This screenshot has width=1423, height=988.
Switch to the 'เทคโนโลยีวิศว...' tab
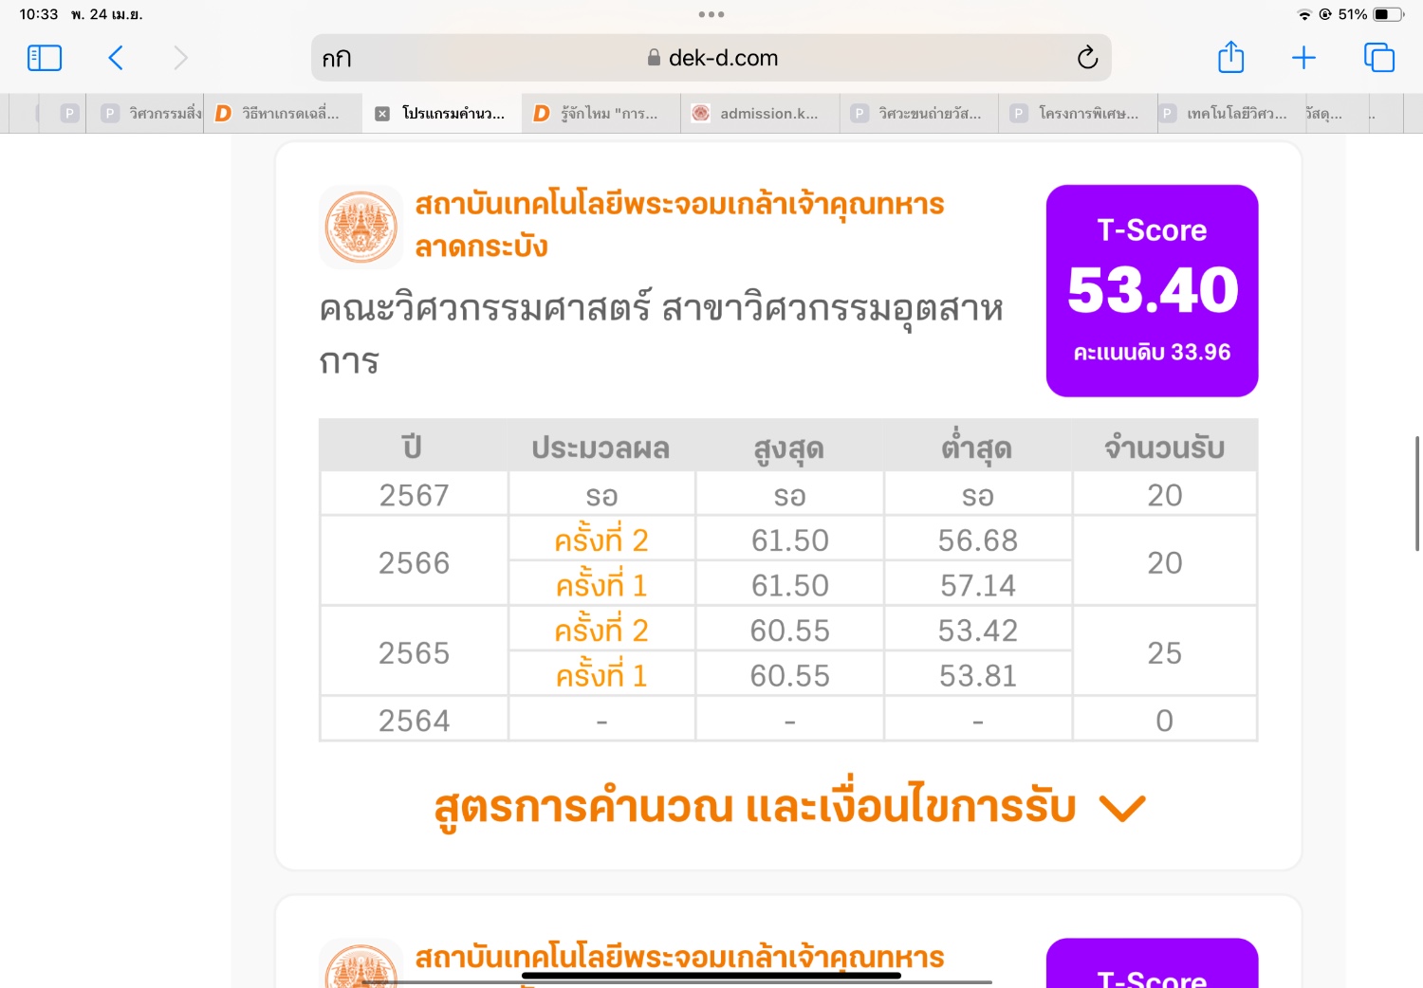click(1230, 114)
